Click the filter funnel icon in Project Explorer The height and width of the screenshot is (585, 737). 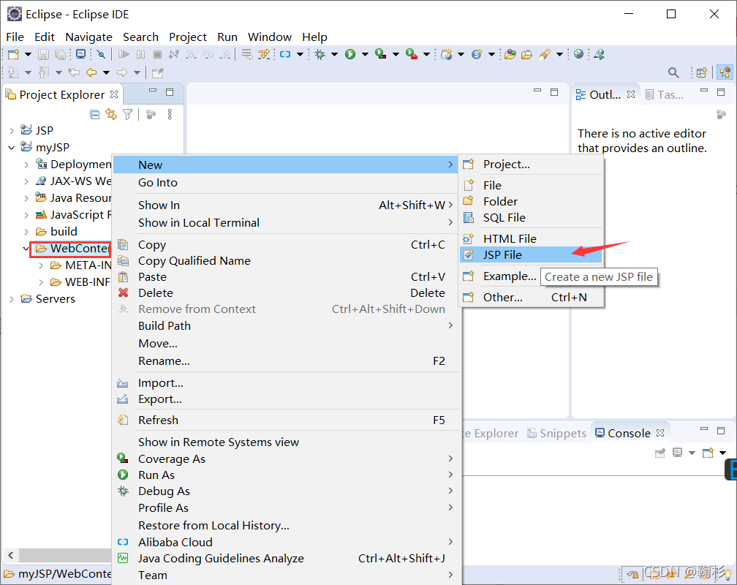coord(128,114)
